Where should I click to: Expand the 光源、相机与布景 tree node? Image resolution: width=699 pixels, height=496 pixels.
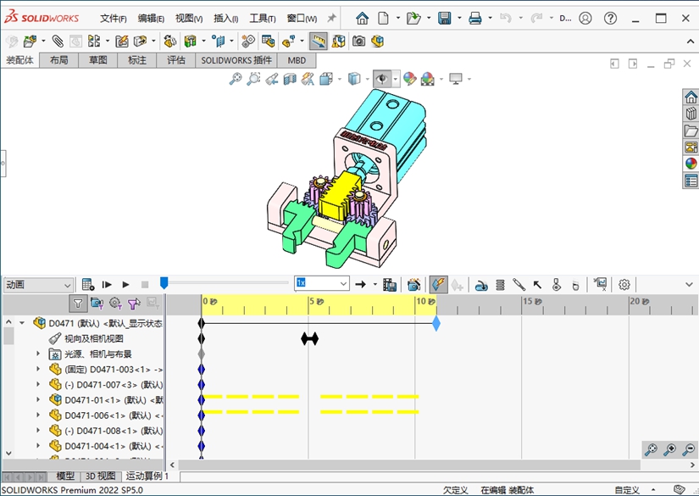coord(38,354)
